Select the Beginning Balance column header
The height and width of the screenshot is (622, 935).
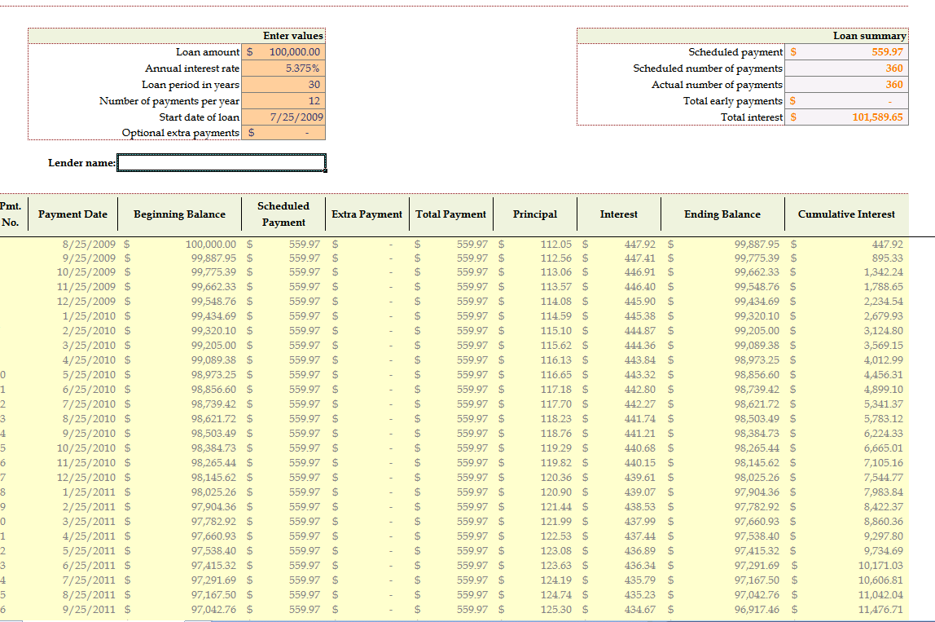[179, 214]
